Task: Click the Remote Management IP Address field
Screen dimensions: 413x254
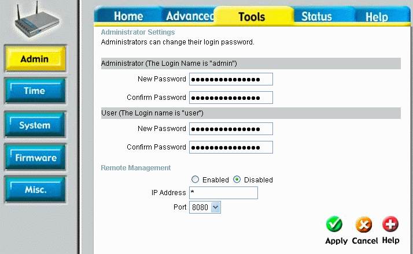Action: coord(223,193)
